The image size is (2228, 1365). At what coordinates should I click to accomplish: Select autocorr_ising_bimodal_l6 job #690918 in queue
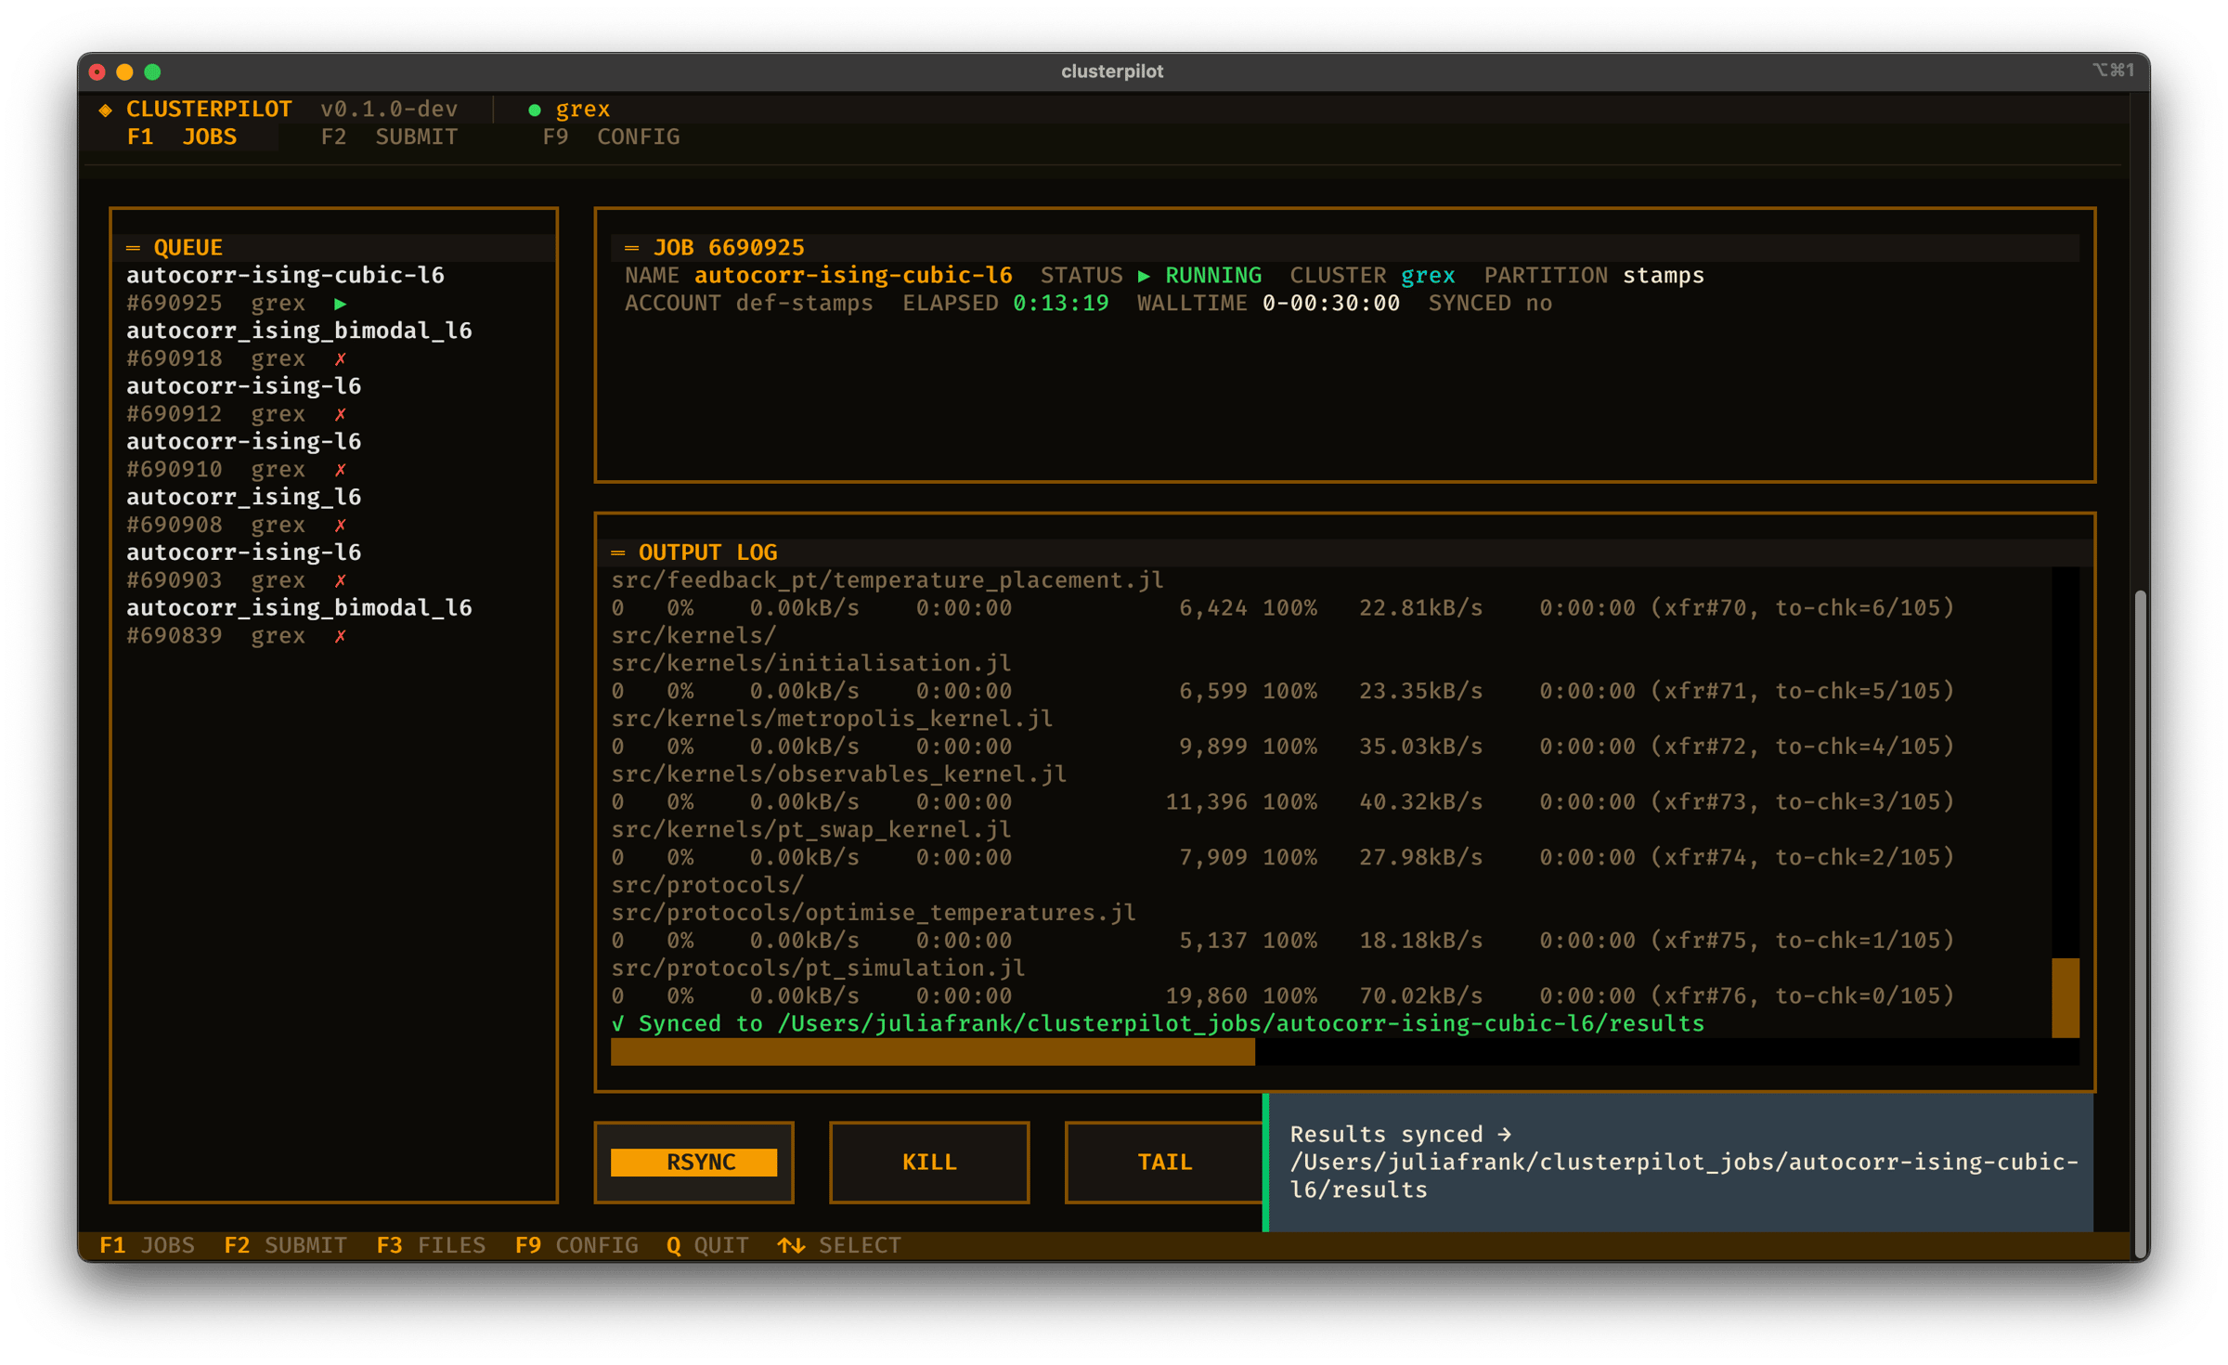click(299, 331)
